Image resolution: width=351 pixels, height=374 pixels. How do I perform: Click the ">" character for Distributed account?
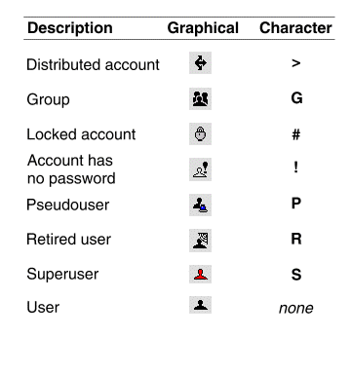295,63
